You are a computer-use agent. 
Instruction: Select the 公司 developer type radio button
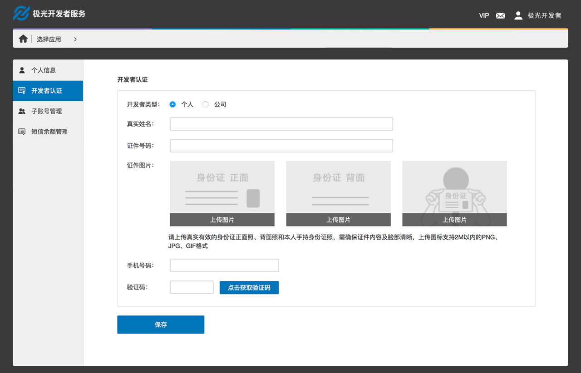tap(206, 104)
